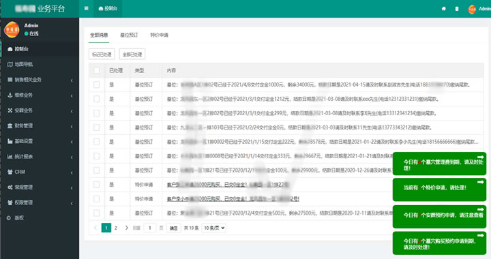
Task: Open the 特价申请 link for 客户李小
Action: point(233,199)
